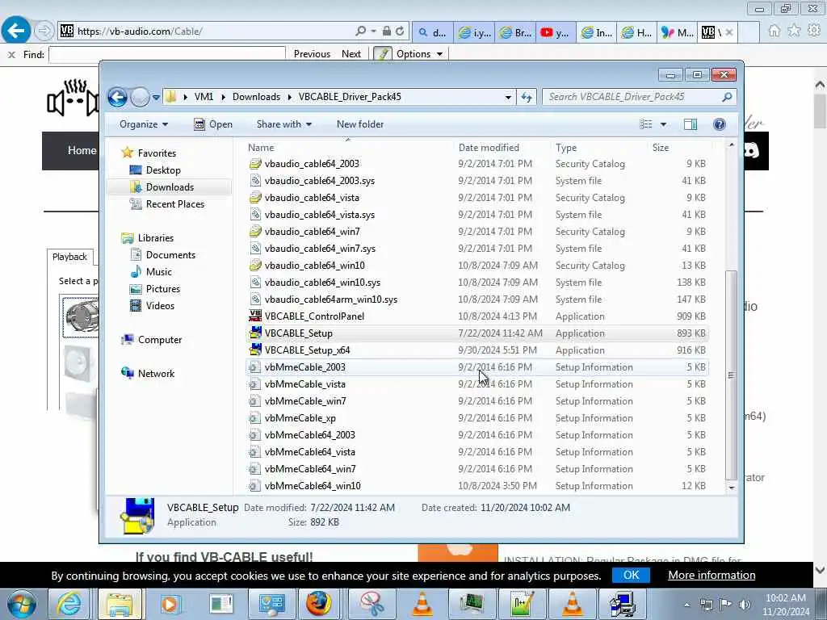Click the browser page scroll-down arrow
The width and height of the screenshot is (827, 620).
pos(820,569)
